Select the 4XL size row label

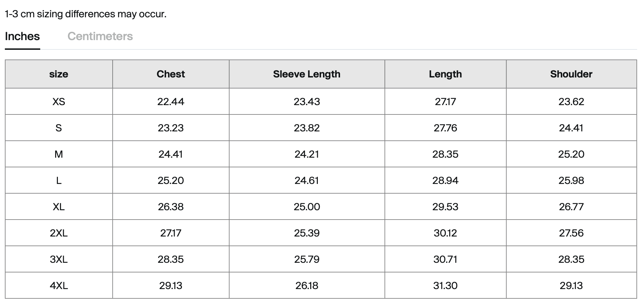(59, 286)
